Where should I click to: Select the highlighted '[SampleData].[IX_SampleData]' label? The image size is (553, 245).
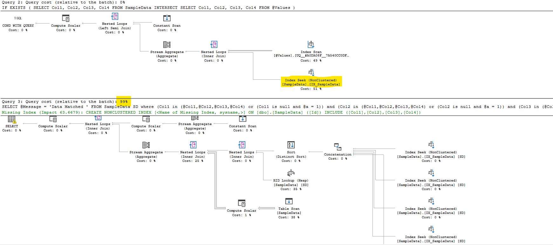(311, 84)
